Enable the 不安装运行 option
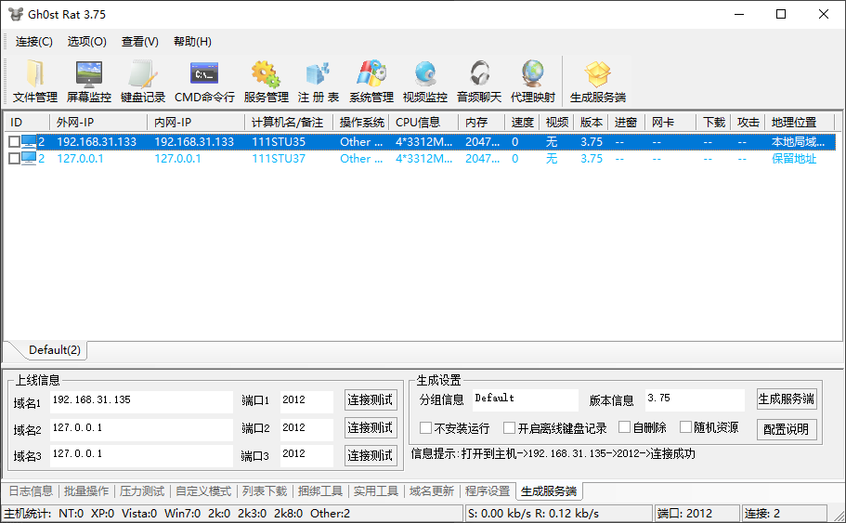846x523 pixels. tap(425, 428)
